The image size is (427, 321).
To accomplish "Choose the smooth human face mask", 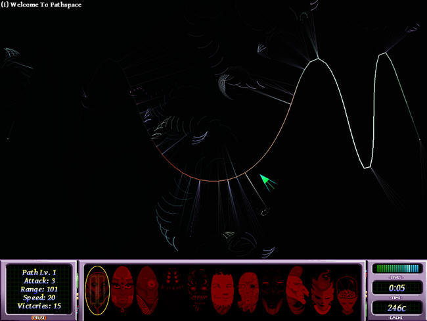I will (223, 290).
